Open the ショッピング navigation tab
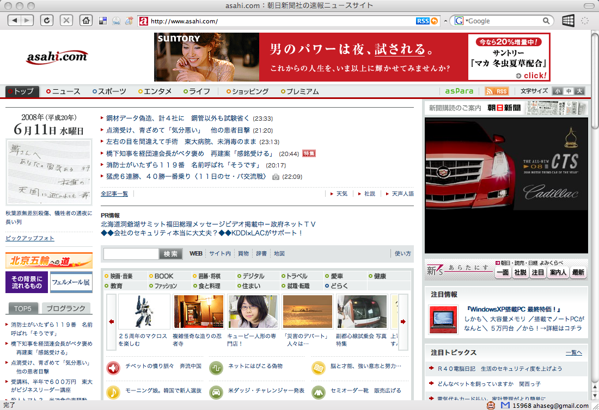The height and width of the screenshot is (410, 599). pyautogui.click(x=248, y=91)
